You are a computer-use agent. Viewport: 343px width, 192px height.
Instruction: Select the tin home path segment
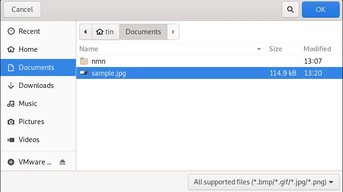click(105, 32)
